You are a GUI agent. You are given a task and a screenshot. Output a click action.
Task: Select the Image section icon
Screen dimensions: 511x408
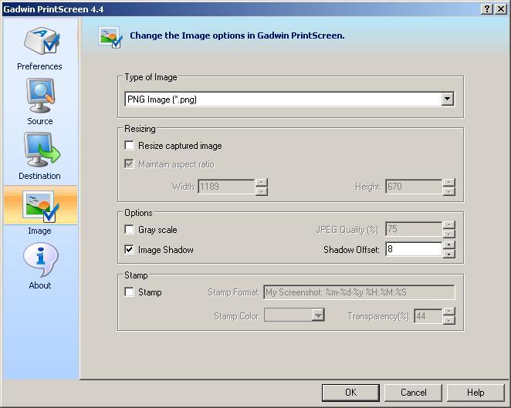[x=40, y=206]
